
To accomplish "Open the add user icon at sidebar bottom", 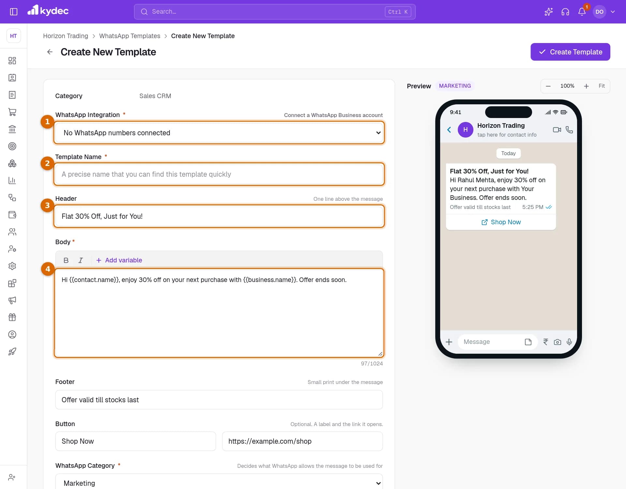I will point(12,477).
